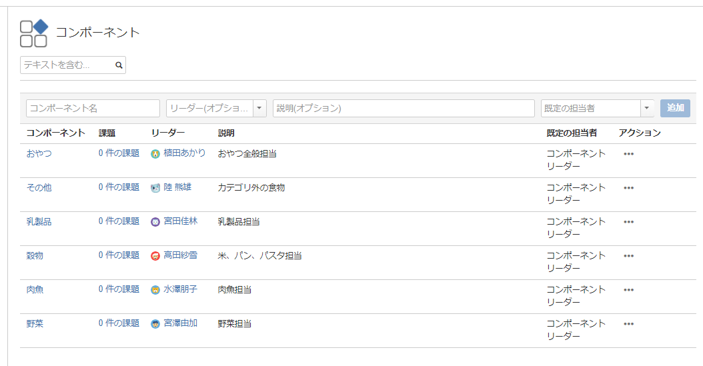This screenshot has height=366, width=703.
Task: Click 高田紗雪 avatar icon
Action: pyautogui.click(x=155, y=256)
